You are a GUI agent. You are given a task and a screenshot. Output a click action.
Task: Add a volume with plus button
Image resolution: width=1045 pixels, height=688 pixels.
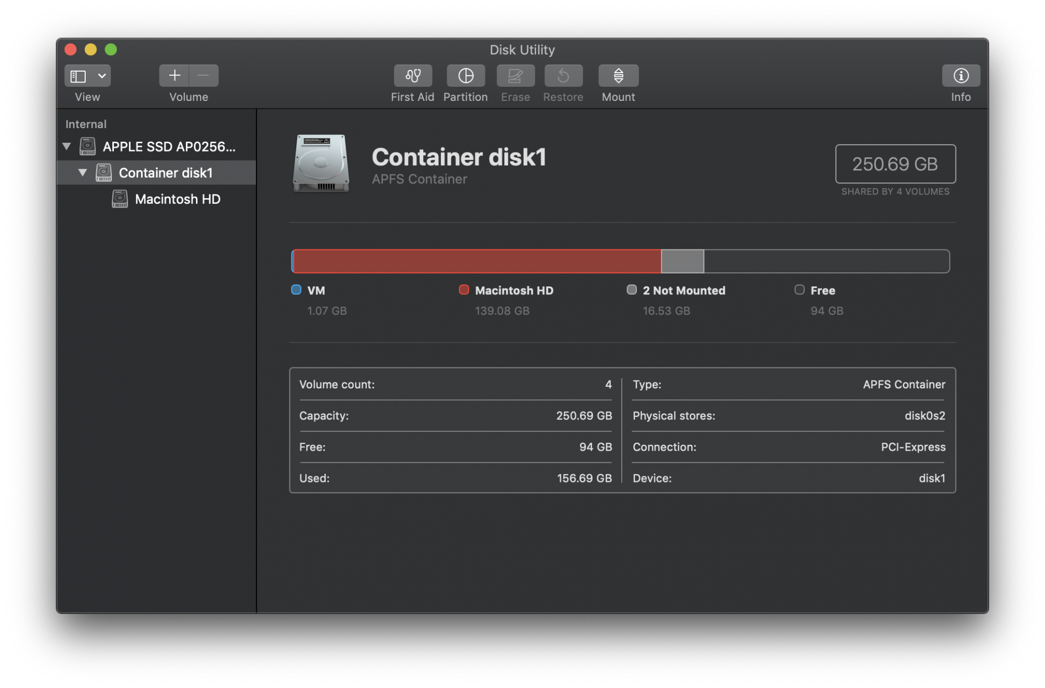coord(175,76)
